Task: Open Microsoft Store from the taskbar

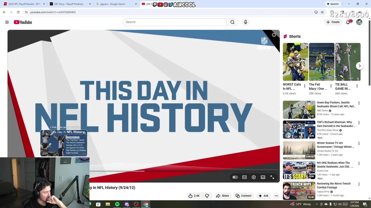Action: pos(98,204)
